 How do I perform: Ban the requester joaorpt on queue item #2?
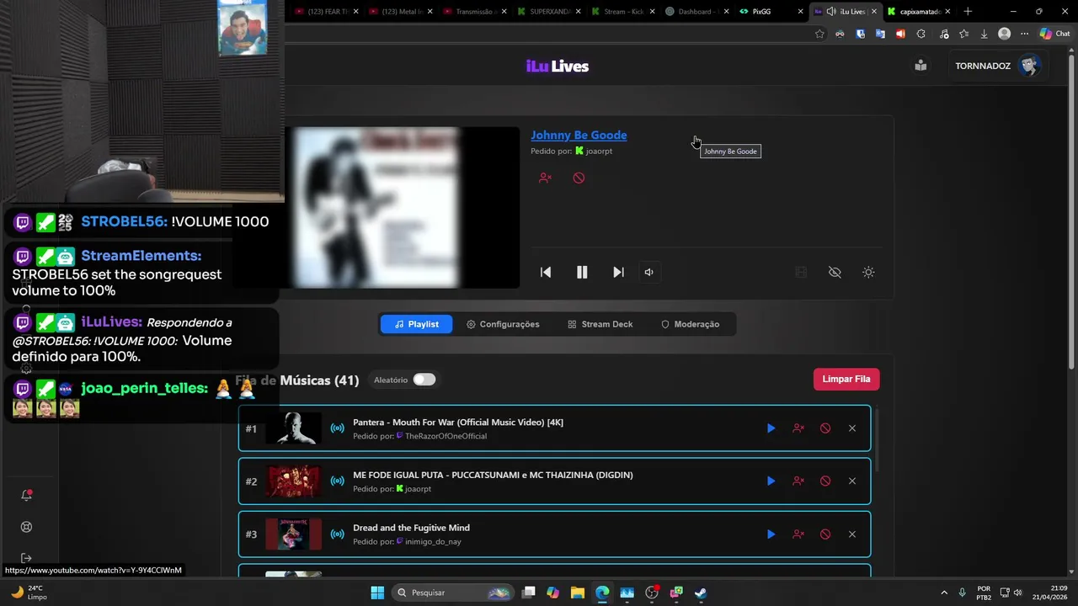click(798, 481)
